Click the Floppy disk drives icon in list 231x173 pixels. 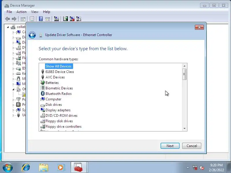(x=42, y=121)
